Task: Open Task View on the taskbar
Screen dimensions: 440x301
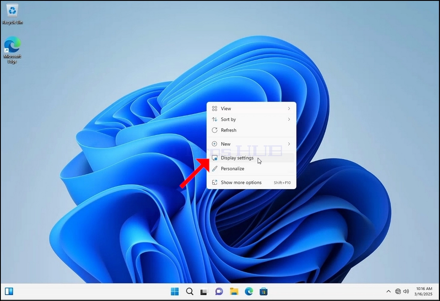Action: point(204,292)
